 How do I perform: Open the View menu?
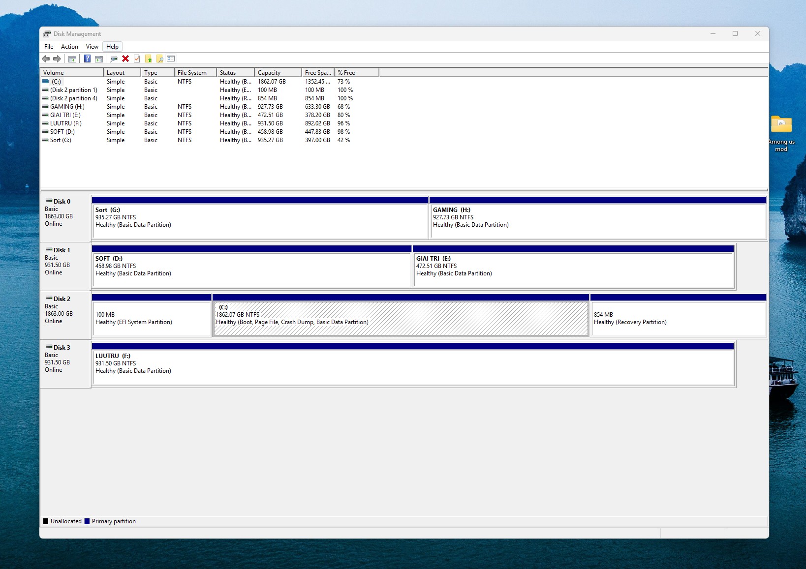coord(92,47)
